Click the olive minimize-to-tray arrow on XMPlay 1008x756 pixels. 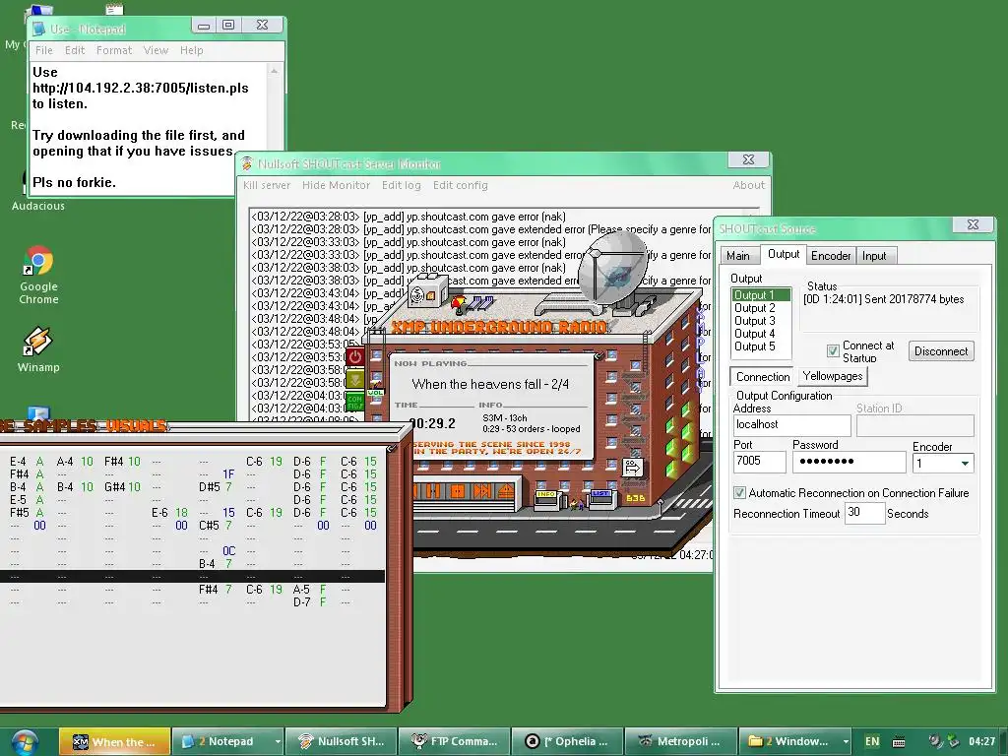tap(355, 379)
